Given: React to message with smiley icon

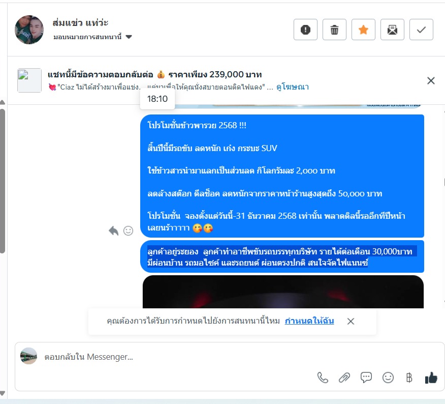Looking at the screenshot, I should tap(129, 230).
